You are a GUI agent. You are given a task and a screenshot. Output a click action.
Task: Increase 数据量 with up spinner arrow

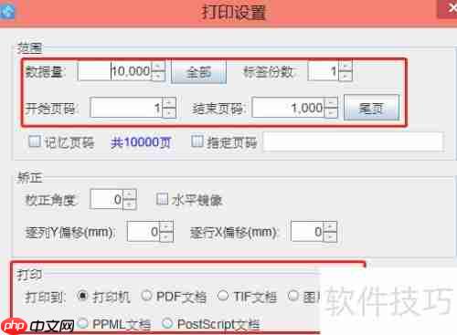tap(158, 67)
